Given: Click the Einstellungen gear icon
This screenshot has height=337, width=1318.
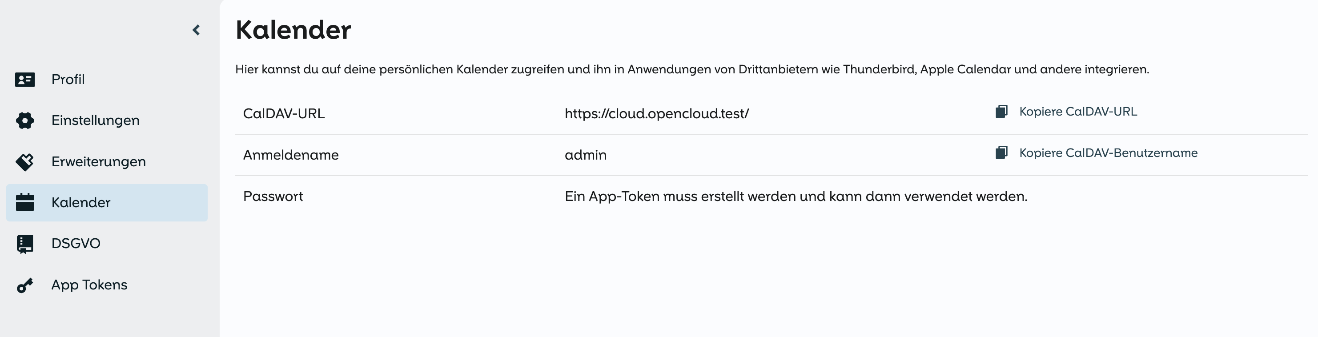Looking at the screenshot, I should click(24, 120).
